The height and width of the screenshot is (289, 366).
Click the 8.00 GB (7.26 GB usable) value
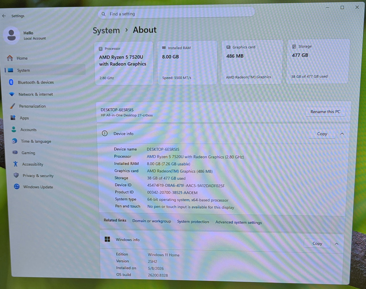tap(168, 164)
